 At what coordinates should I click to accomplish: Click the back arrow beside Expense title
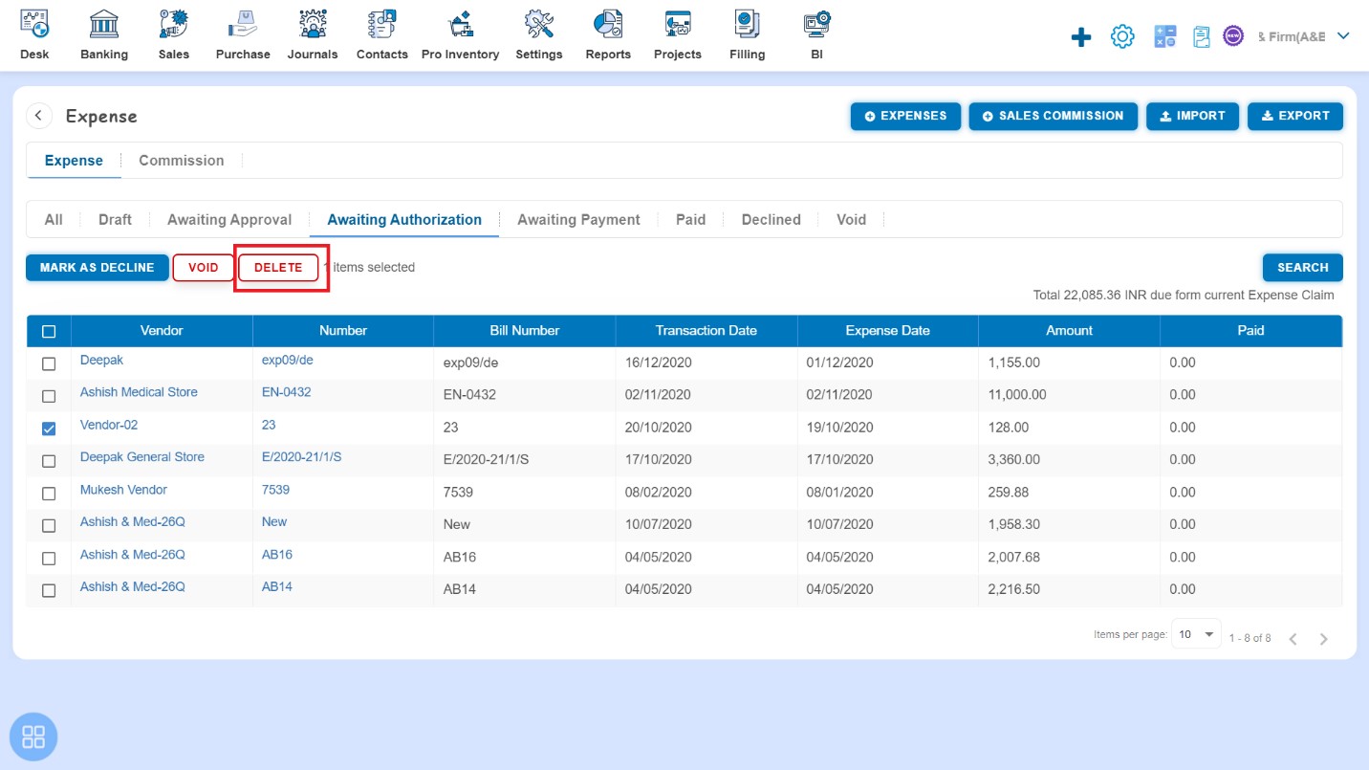38,116
